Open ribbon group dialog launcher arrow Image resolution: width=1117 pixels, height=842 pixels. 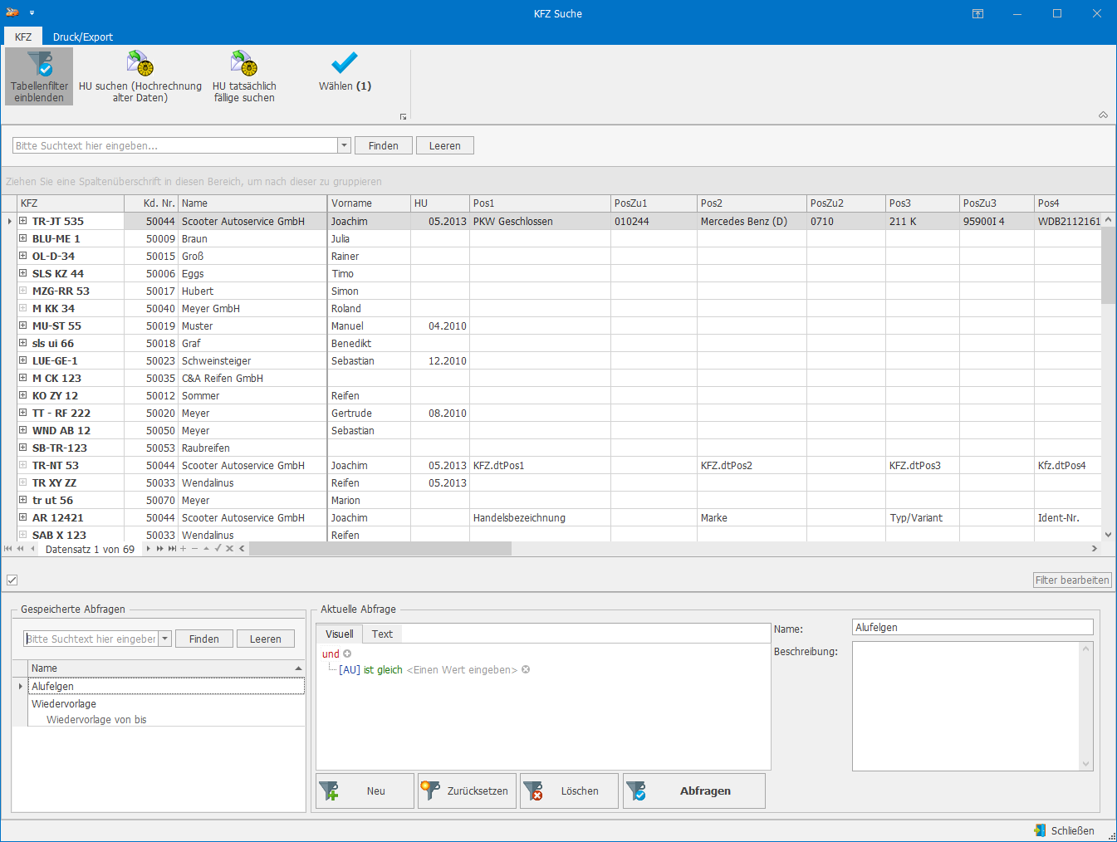[403, 117]
